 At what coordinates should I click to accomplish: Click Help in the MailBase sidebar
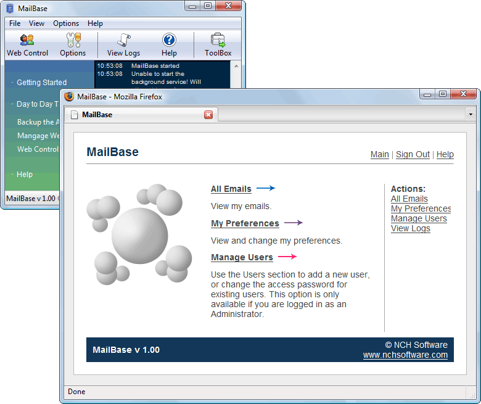point(25,174)
